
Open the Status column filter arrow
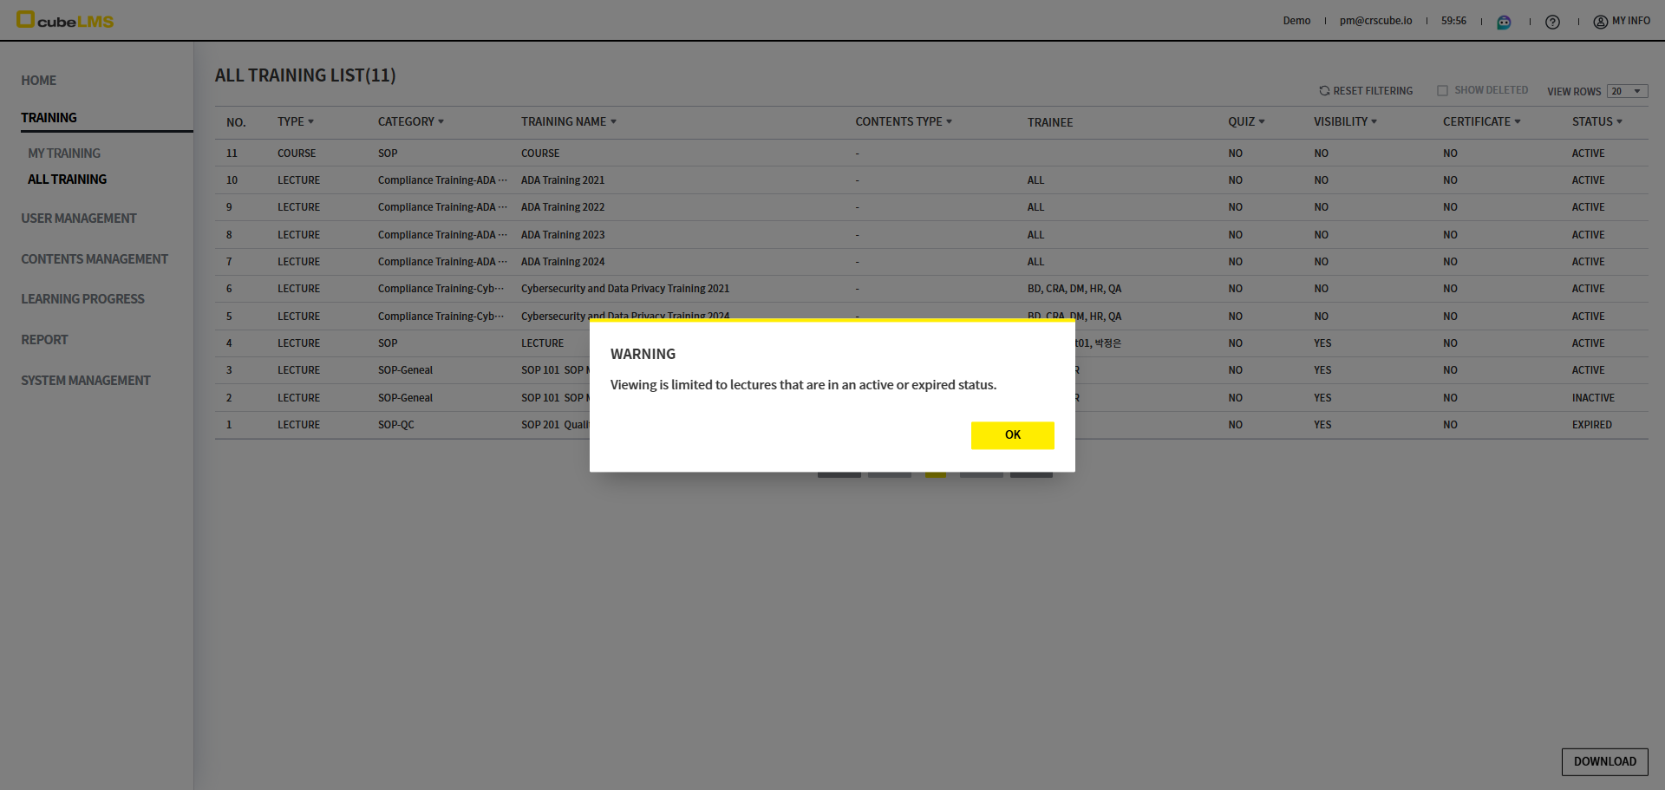(x=1619, y=122)
